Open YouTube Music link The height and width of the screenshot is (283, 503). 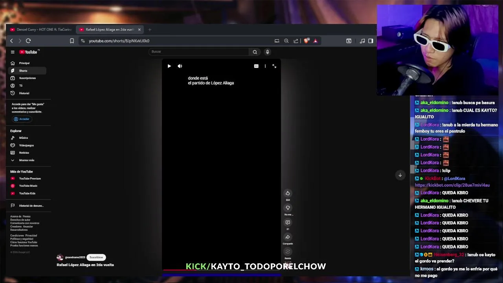tap(27, 186)
